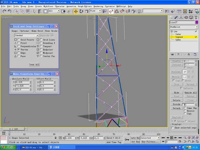Select the Bind to Space Warp tool
The image size is (200, 150).
(x=28, y=11)
